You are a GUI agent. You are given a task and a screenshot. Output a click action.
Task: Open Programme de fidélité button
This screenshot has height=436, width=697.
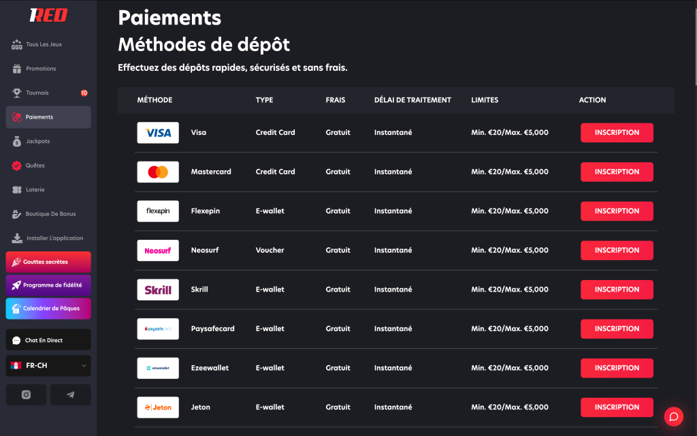pos(48,285)
